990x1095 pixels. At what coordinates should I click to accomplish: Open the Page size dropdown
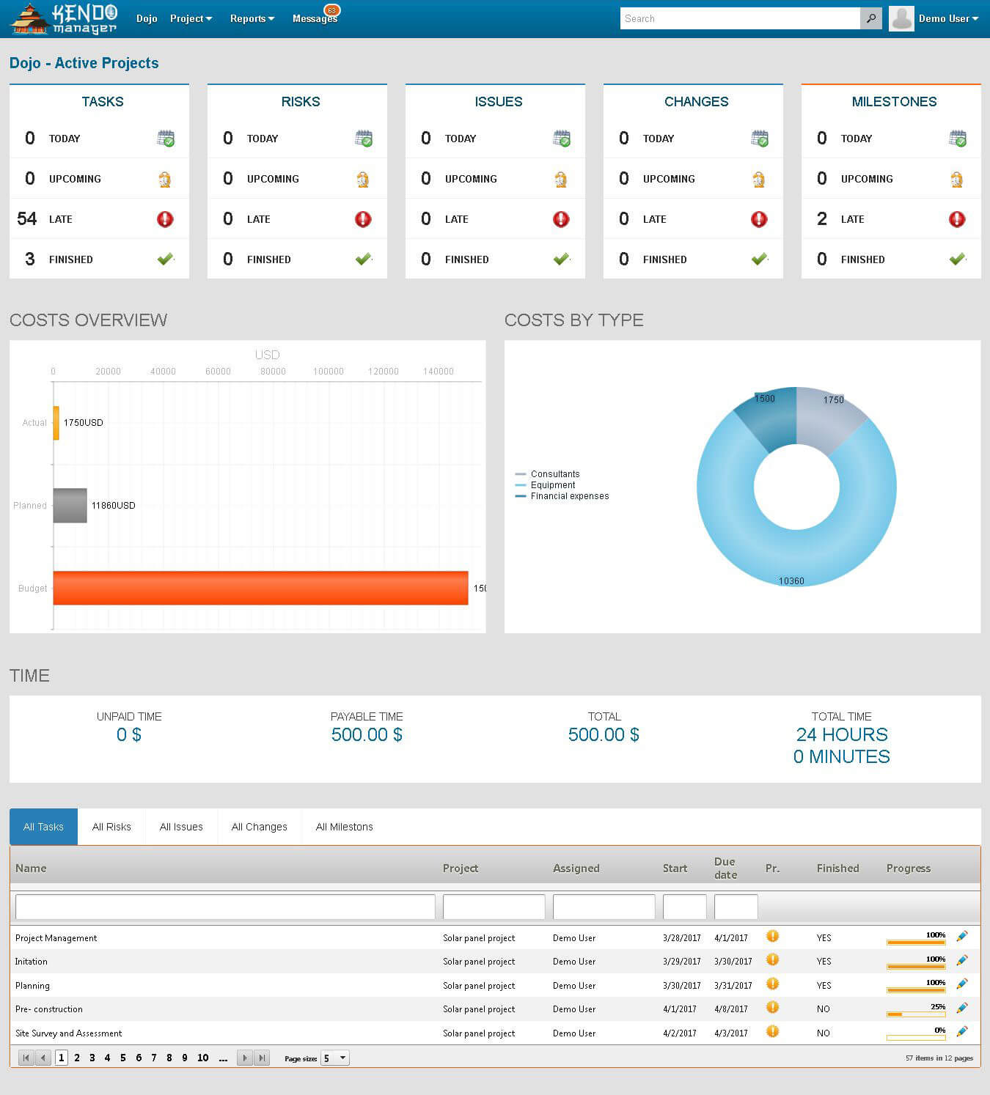[x=334, y=1058]
